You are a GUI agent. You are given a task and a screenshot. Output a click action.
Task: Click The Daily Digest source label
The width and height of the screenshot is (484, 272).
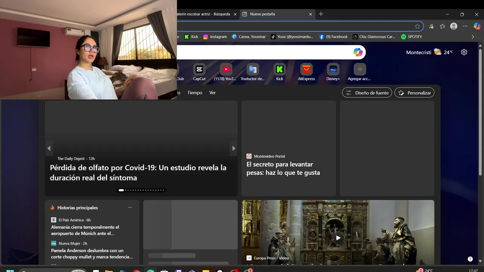pos(71,159)
